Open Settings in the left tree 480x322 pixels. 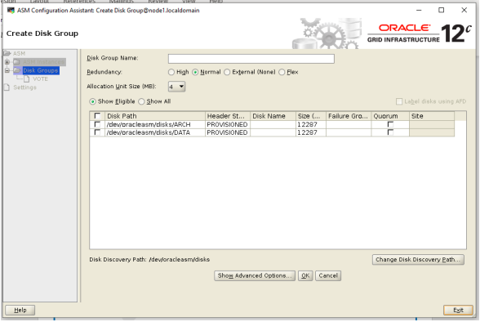[x=24, y=87]
